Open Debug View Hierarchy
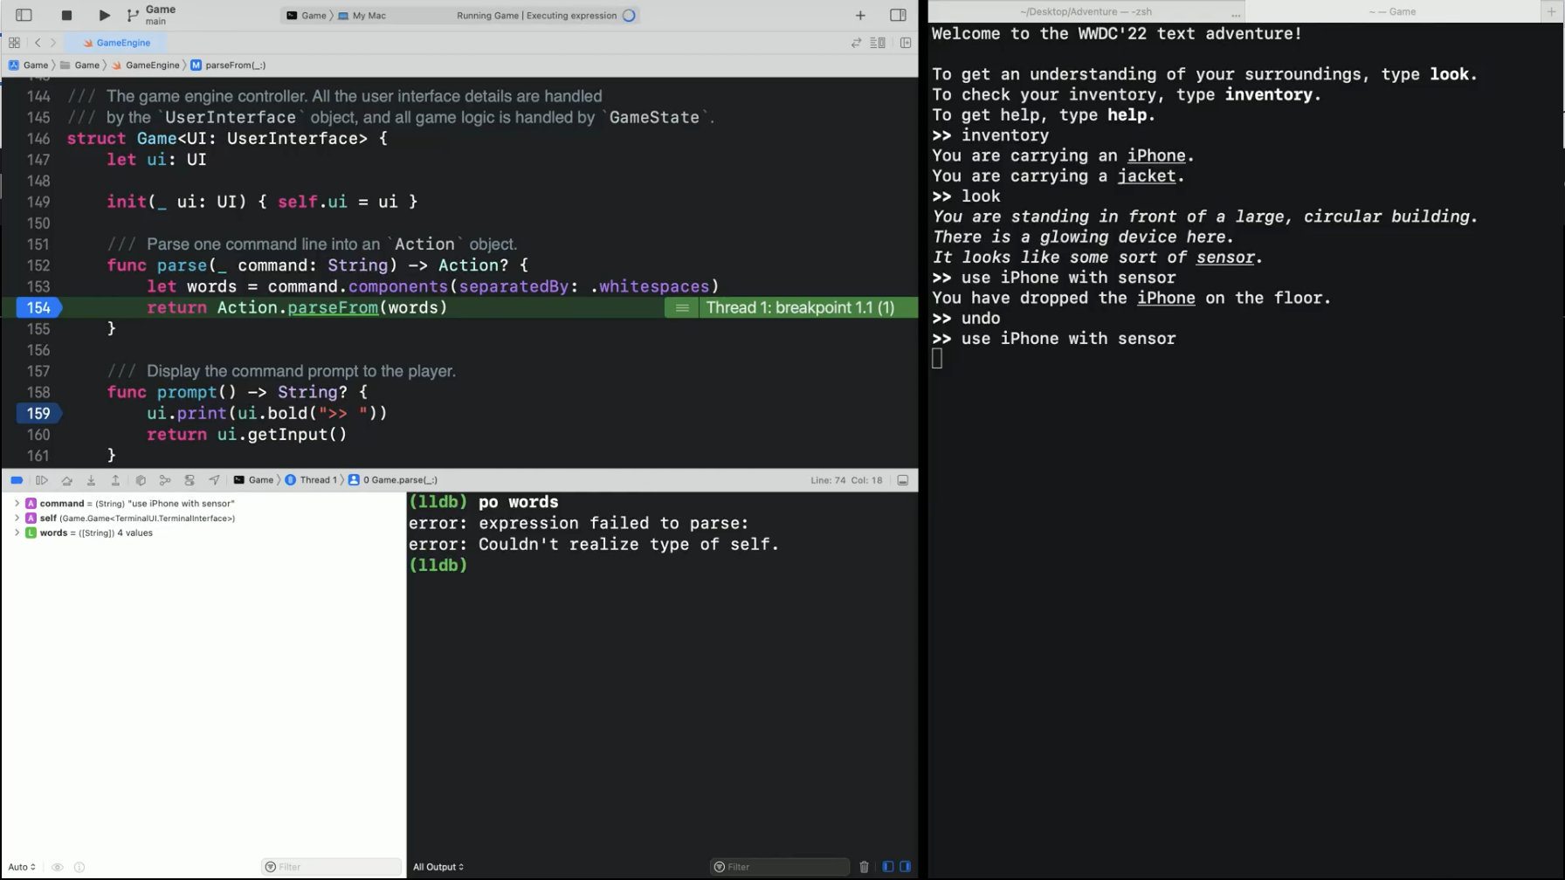 coord(141,480)
